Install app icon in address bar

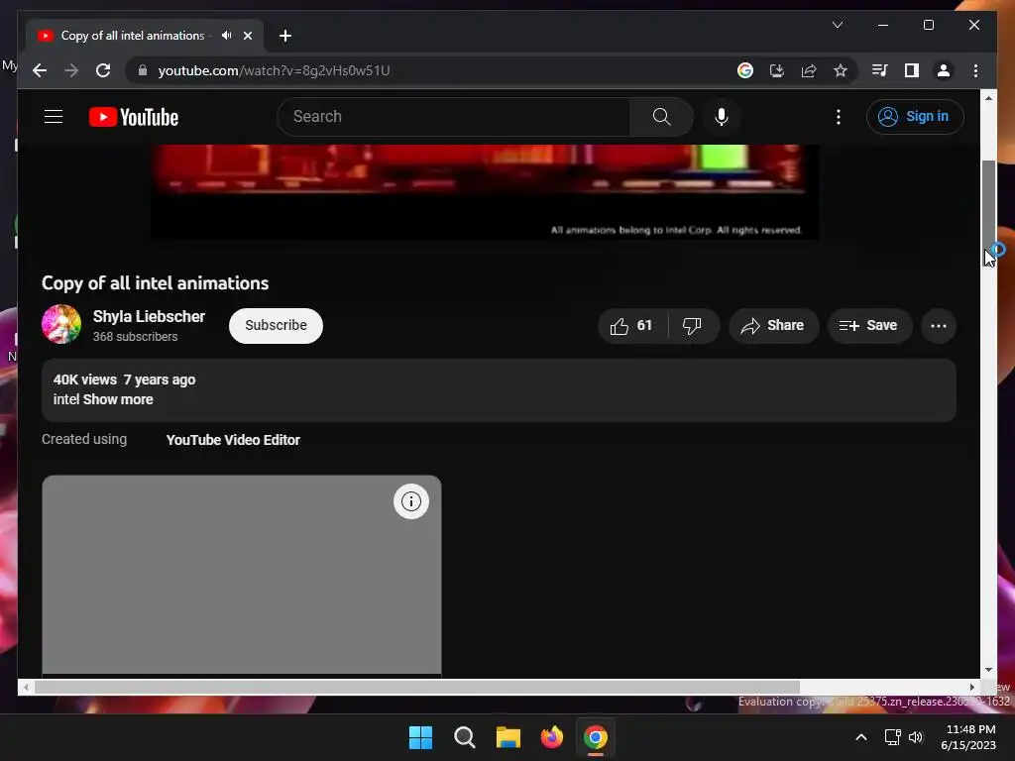click(777, 70)
